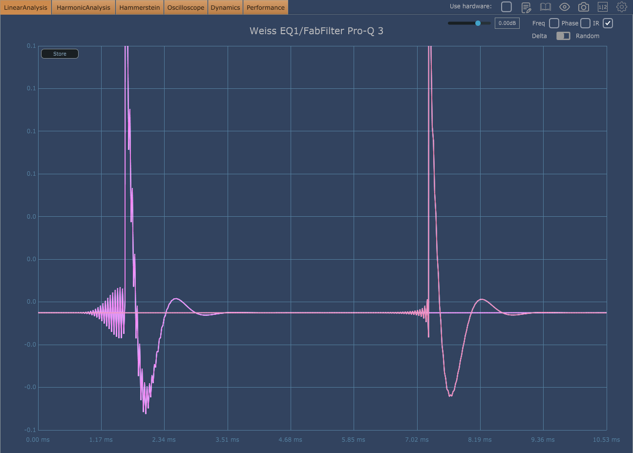Click the 10.53 ms axis label
The width and height of the screenshot is (633, 453).
[607, 439]
